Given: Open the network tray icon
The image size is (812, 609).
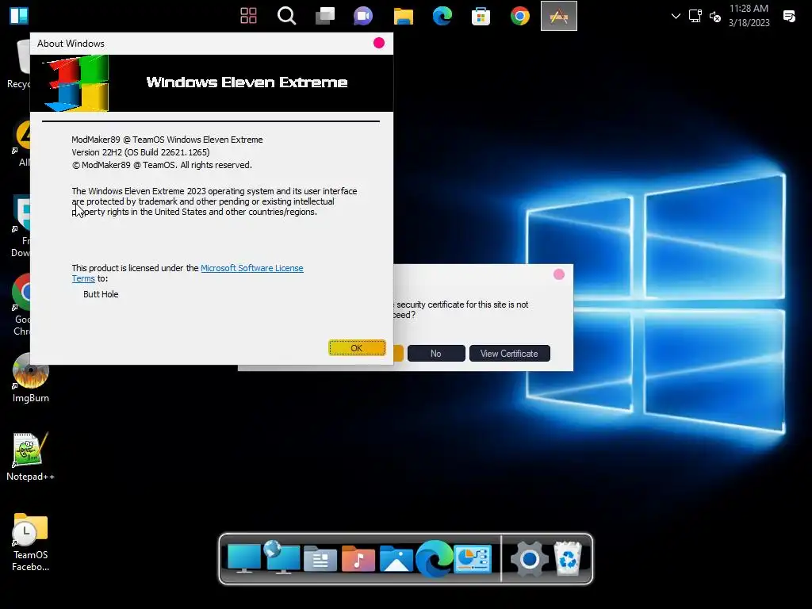Looking at the screenshot, I should (695, 16).
